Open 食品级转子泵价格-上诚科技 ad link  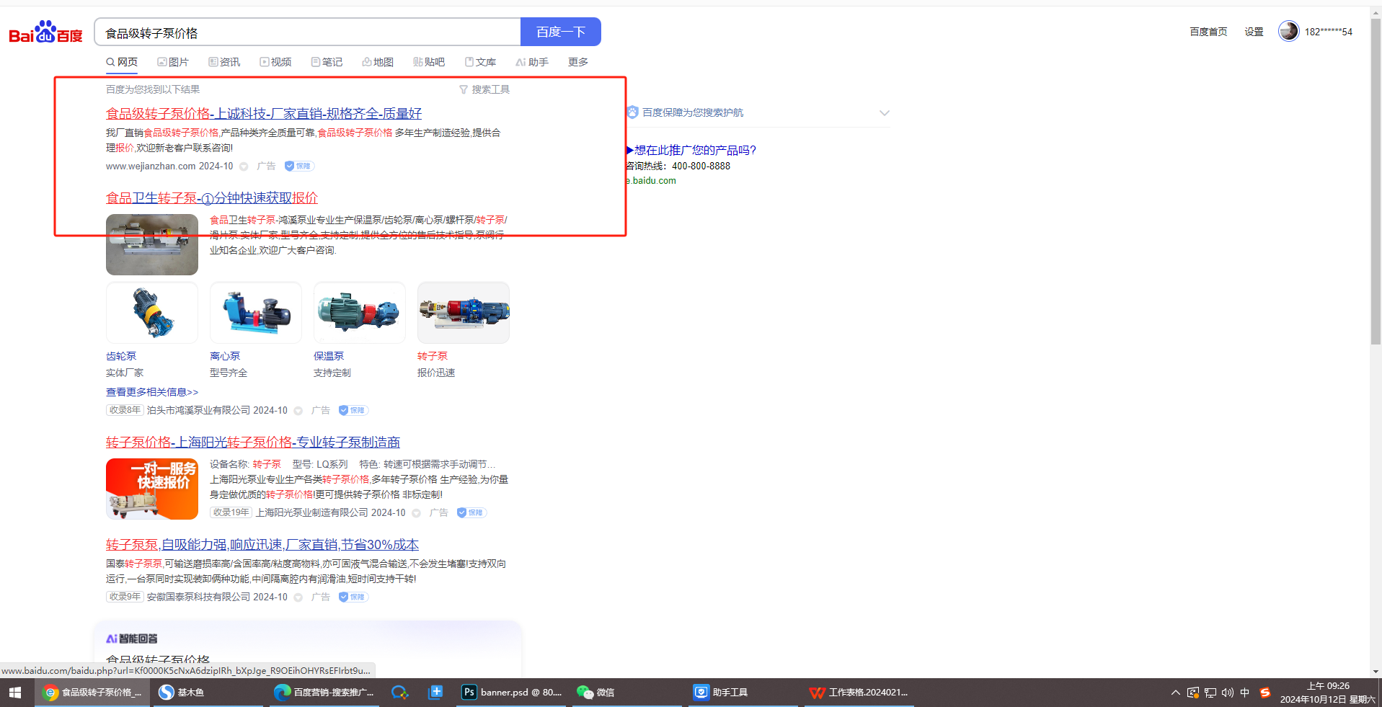(x=264, y=114)
